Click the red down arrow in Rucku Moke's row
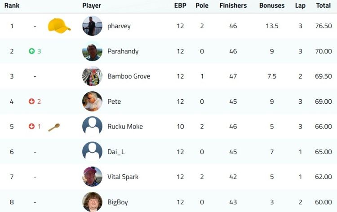 31,126
